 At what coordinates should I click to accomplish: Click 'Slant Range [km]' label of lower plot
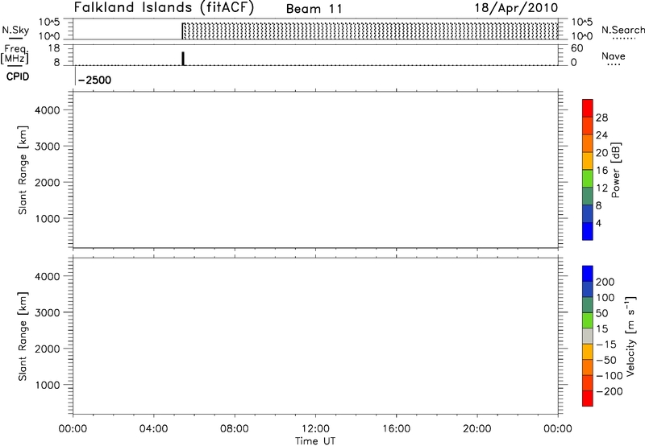pyautogui.click(x=23, y=337)
